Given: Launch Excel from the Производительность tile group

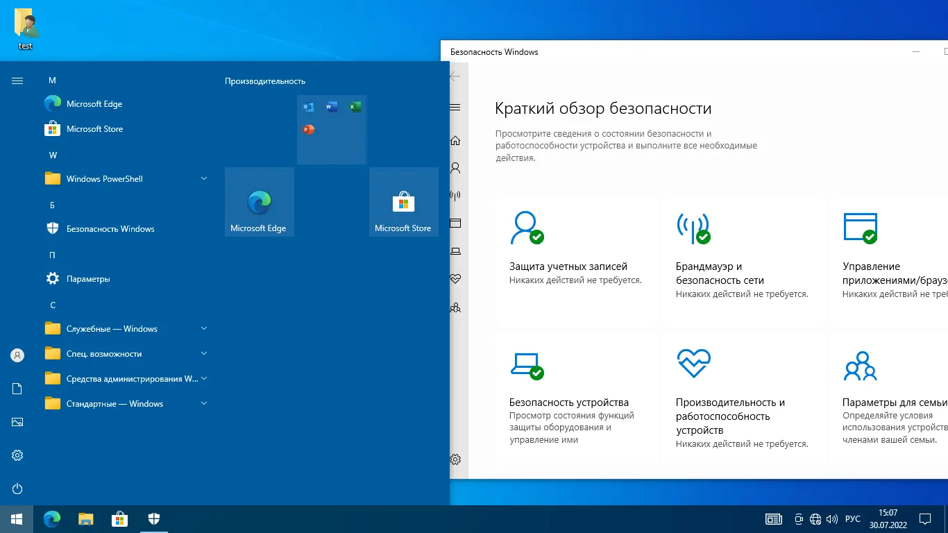Looking at the screenshot, I should click(x=355, y=106).
